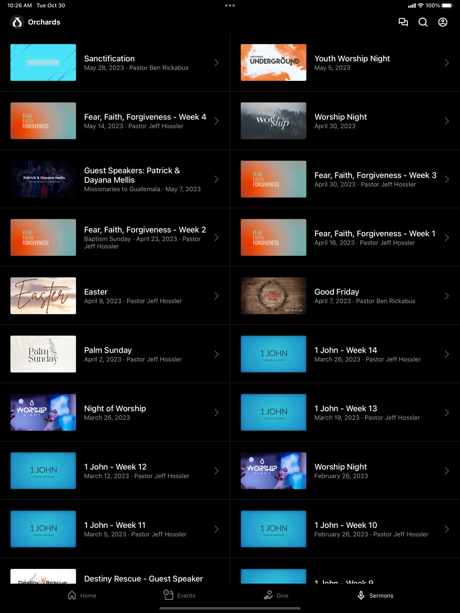Expand the Easter sermon chevron
Screen dimensions: 460x613
point(216,296)
